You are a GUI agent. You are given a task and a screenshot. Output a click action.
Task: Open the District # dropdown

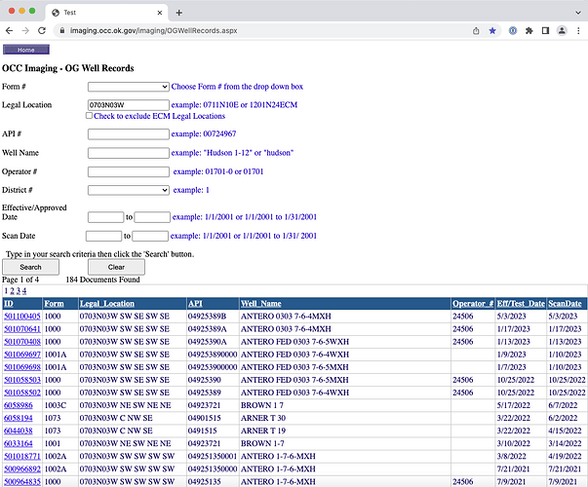(x=129, y=190)
